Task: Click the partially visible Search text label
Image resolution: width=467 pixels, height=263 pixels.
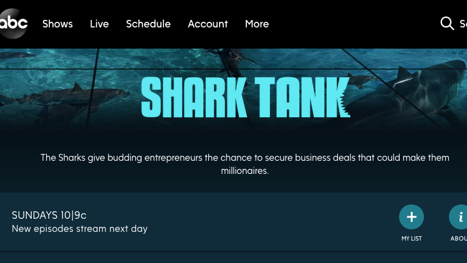Action: [463, 24]
